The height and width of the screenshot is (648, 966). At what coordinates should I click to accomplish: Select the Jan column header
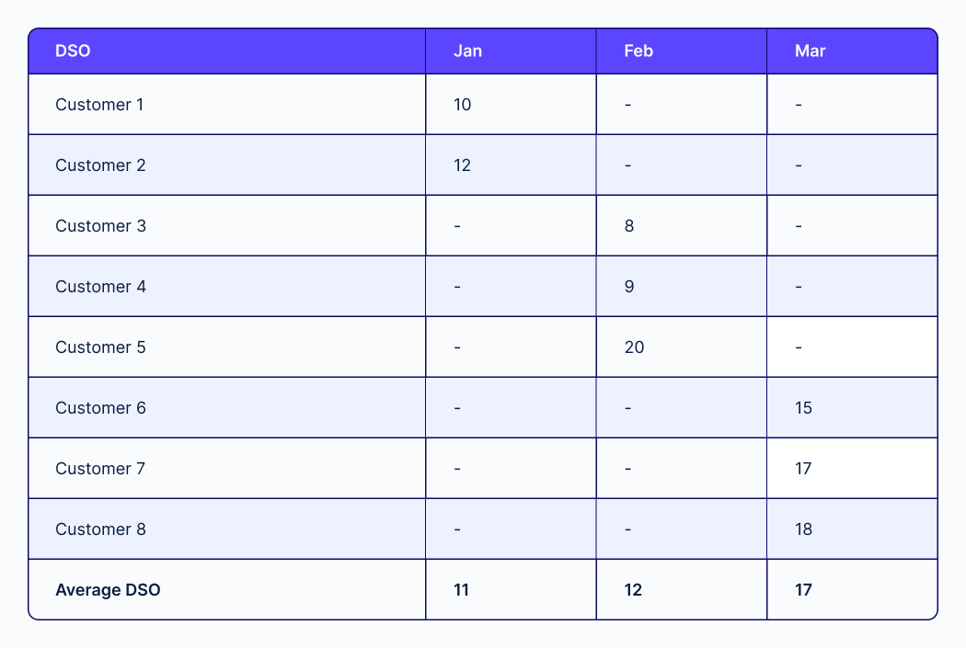coord(467,51)
